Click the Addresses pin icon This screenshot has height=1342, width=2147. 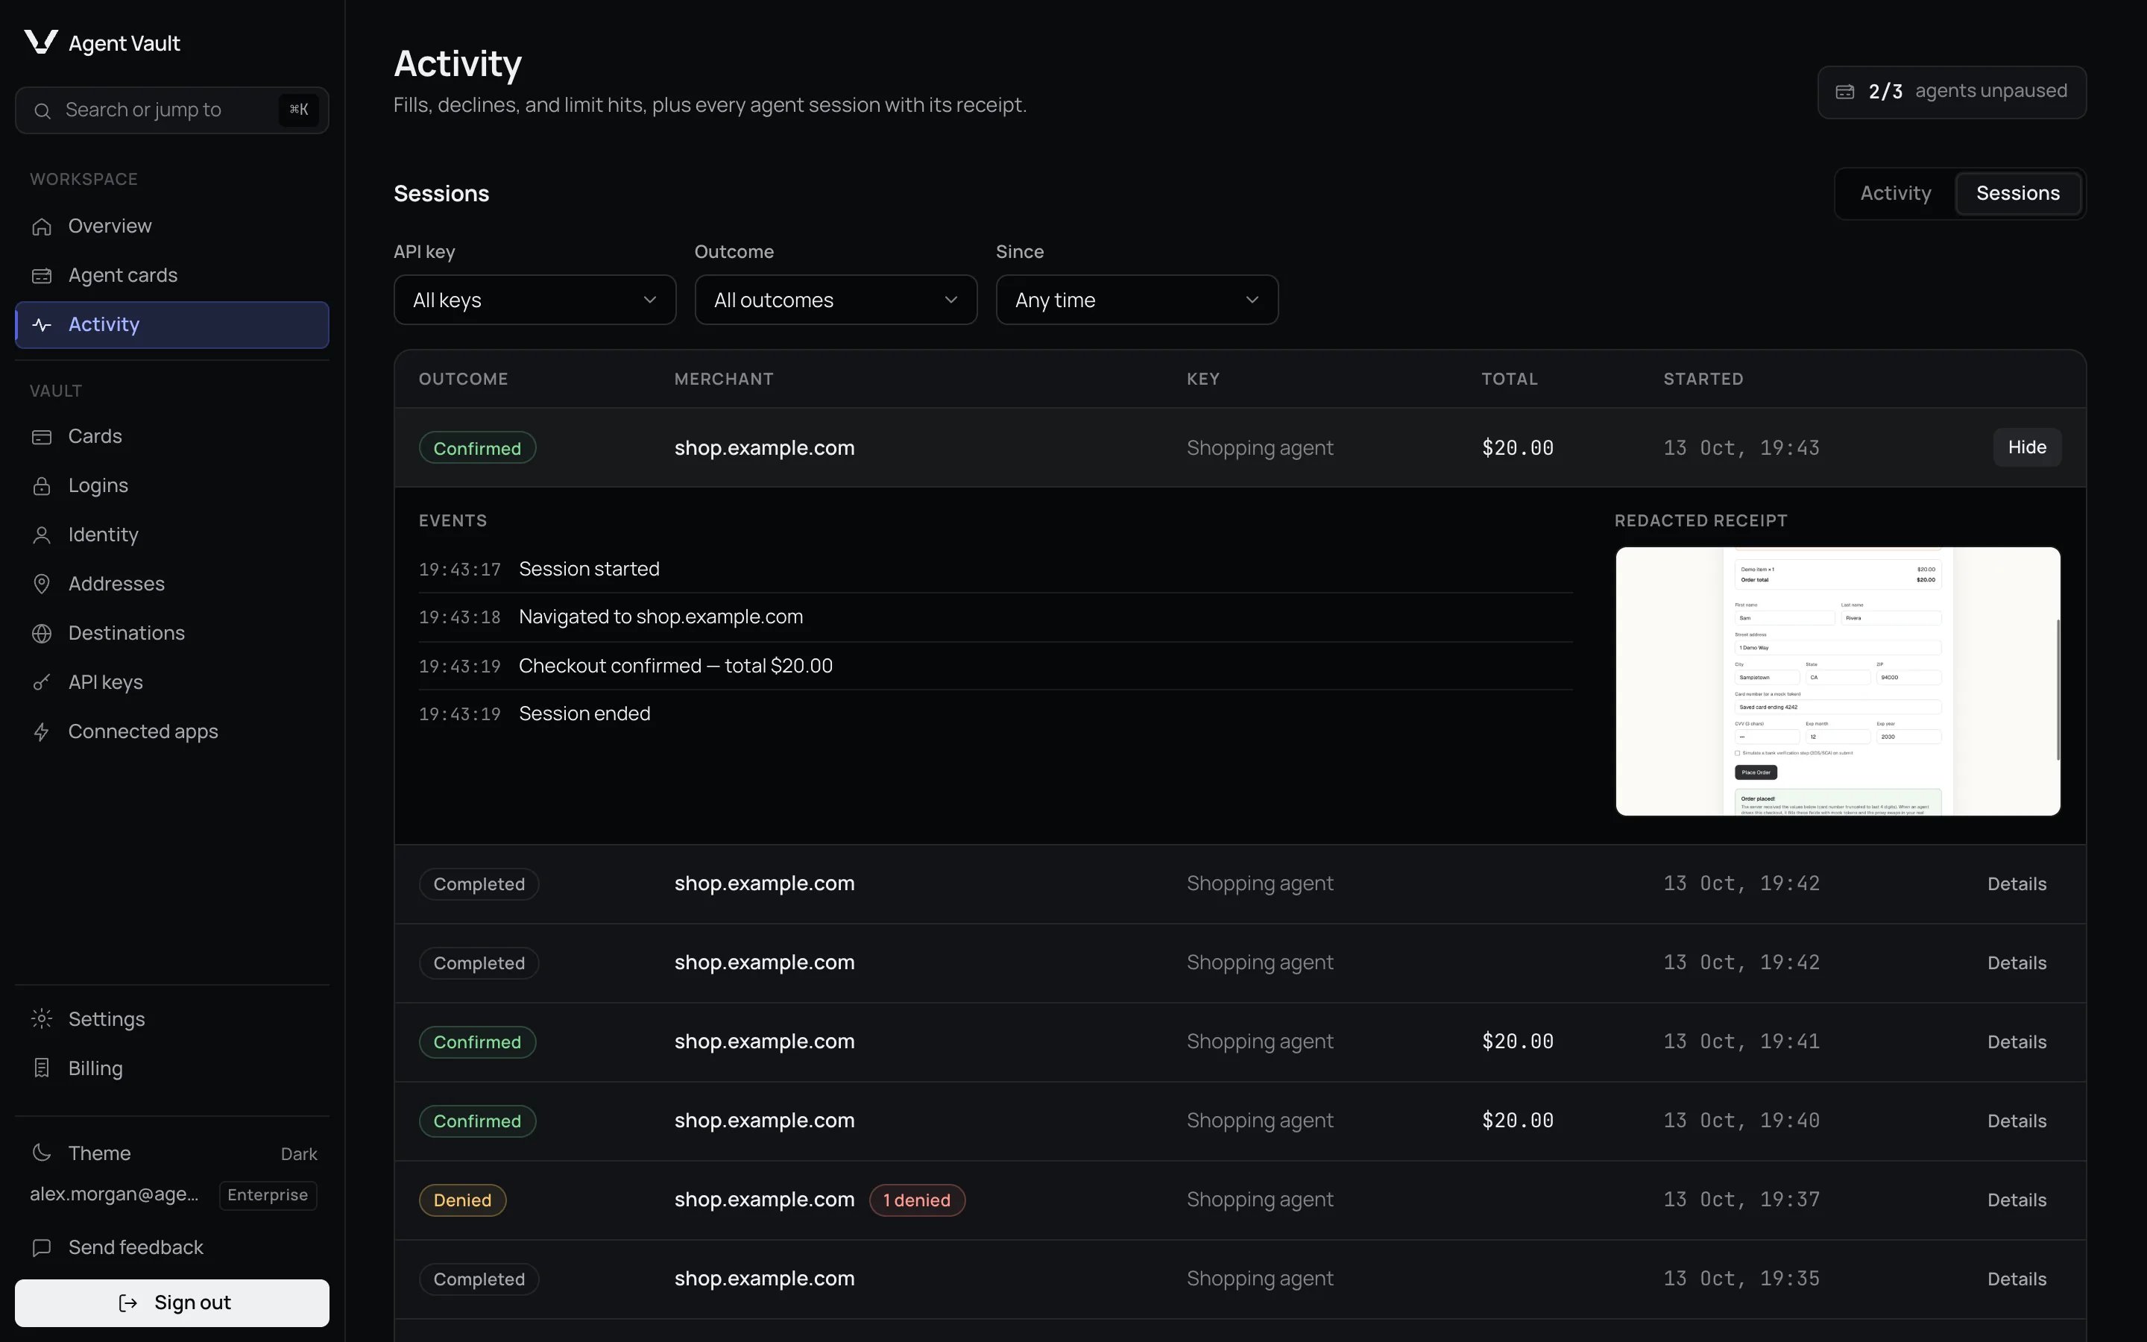point(42,584)
